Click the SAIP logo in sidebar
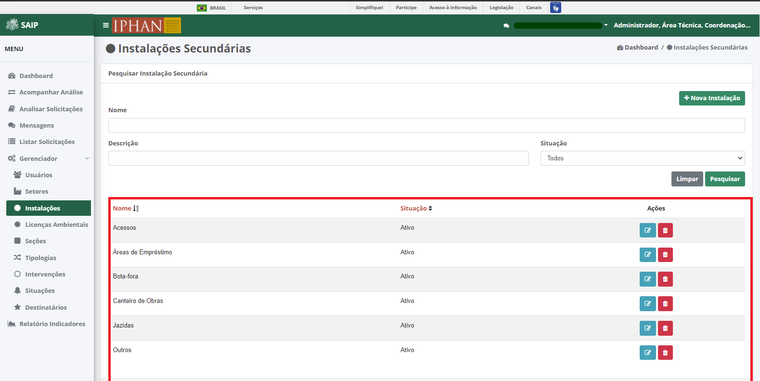This screenshot has height=381, width=760. (x=22, y=25)
